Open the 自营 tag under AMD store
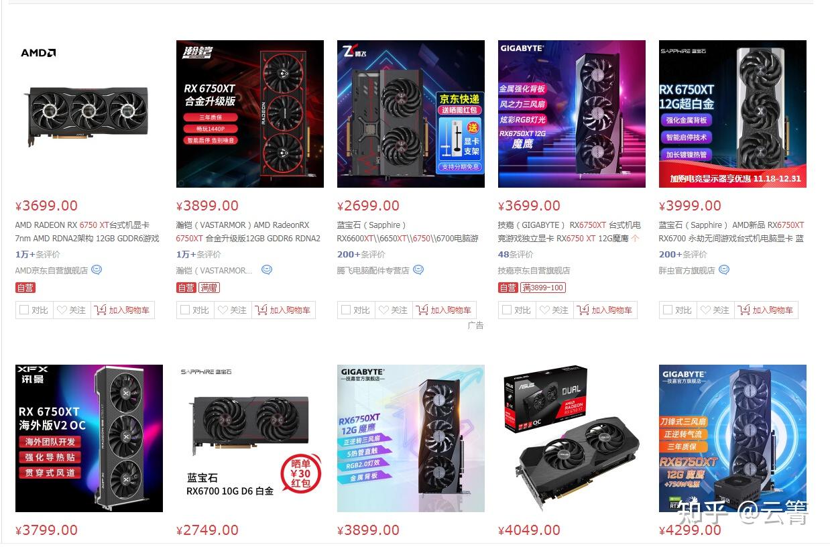This screenshot has height=547, width=830. (x=25, y=288)
